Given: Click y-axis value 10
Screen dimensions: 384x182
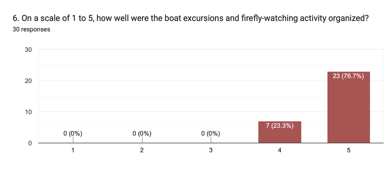Looking at the screenshot, I should (28, 112).
